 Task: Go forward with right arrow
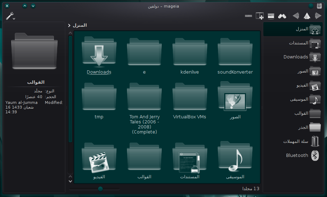[x=318, y=16]
